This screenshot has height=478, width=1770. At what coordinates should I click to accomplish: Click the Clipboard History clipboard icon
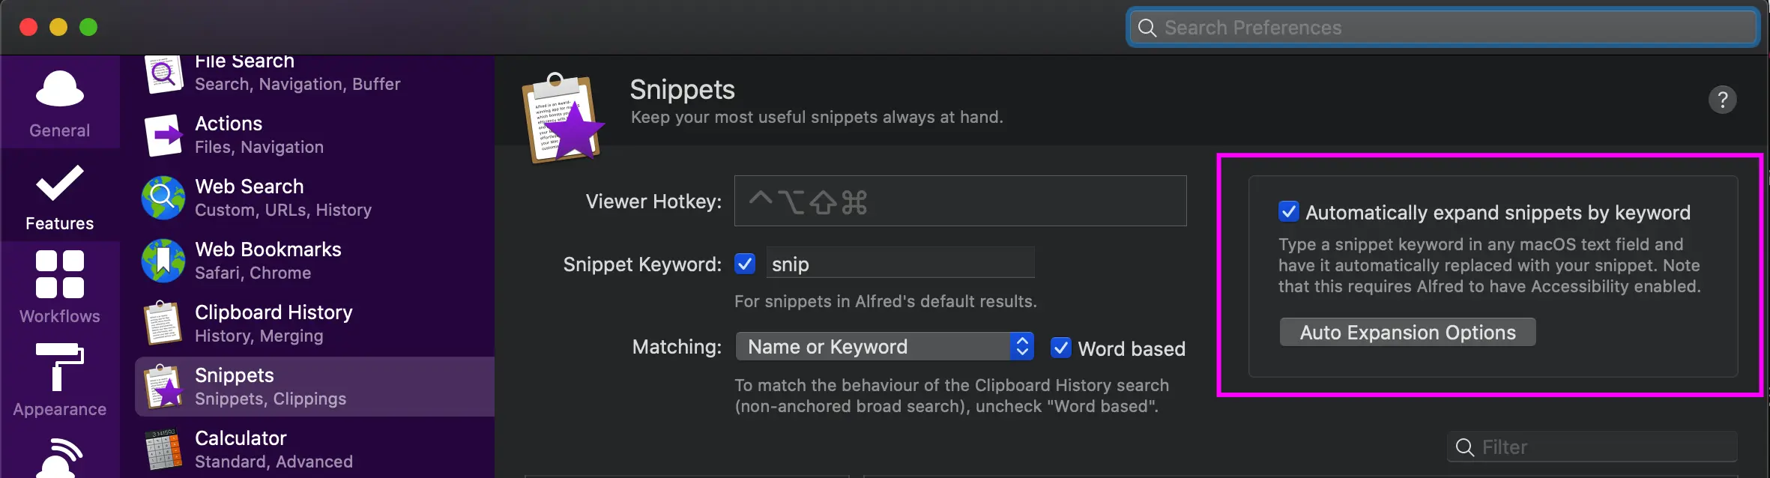click(x=163, y=323)
